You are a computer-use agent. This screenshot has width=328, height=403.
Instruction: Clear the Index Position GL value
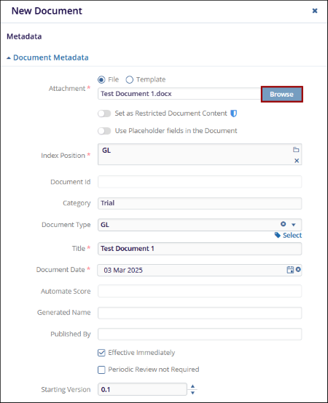297,161
